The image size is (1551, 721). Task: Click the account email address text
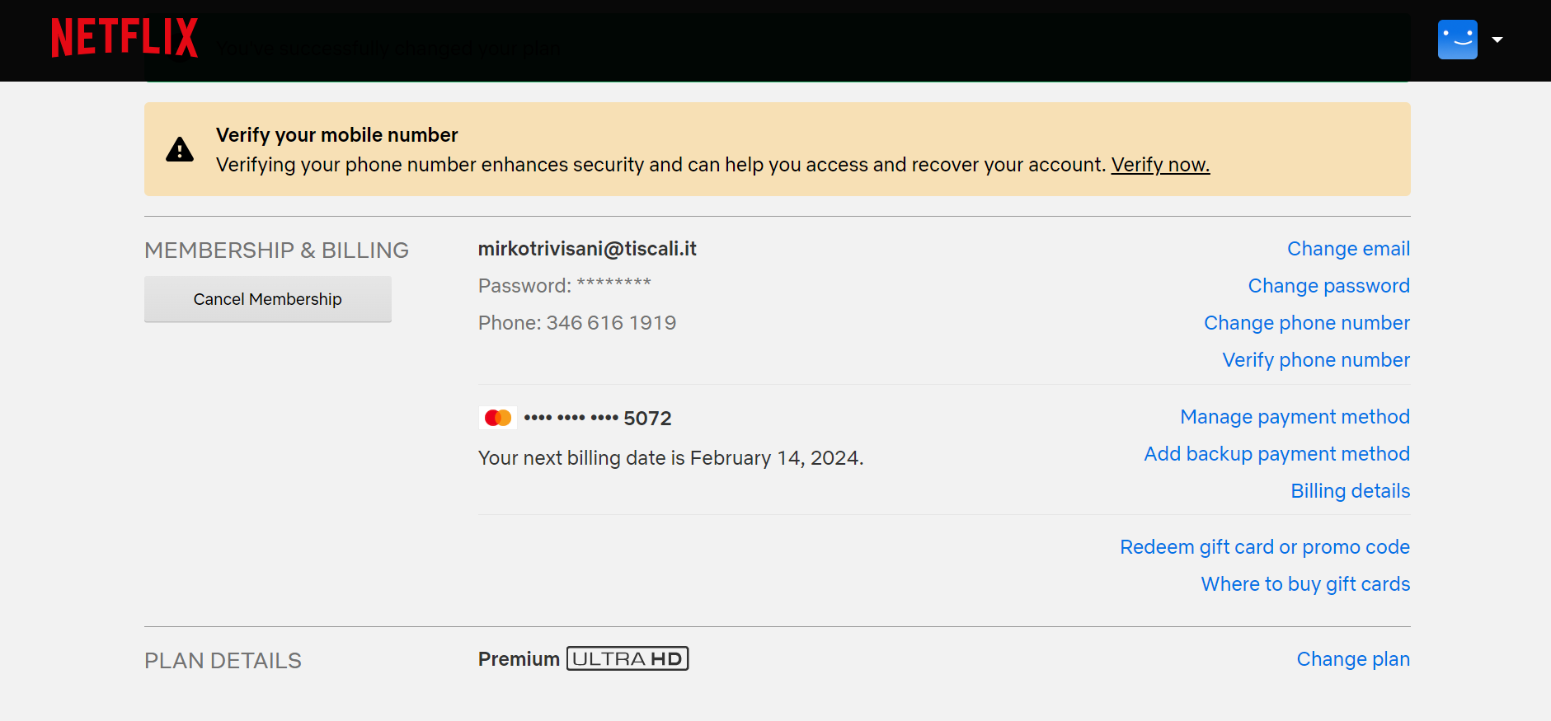(587, 249)
